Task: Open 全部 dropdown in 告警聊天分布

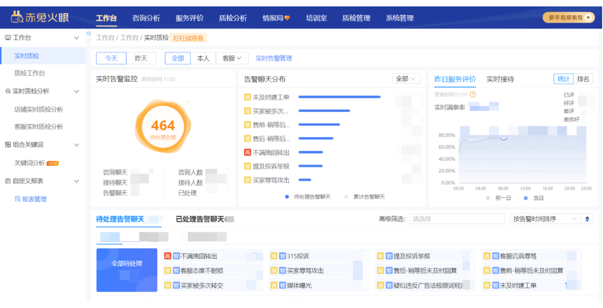Action: [x=406, y=79]
